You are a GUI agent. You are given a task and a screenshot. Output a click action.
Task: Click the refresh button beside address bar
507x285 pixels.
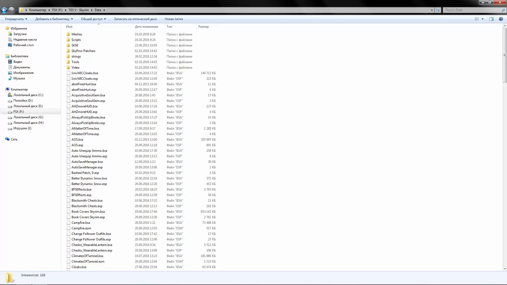(x=438, y=10)
